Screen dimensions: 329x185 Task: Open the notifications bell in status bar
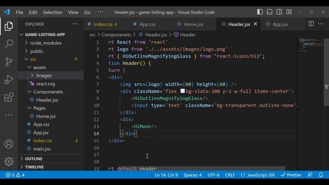coord(321,175)
